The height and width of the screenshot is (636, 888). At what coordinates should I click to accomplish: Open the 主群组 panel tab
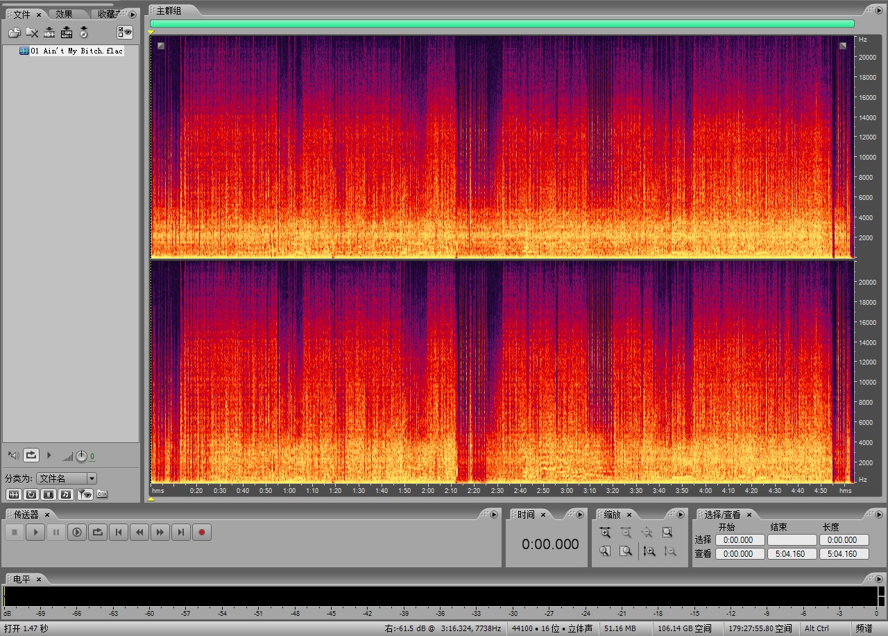click(x=169, y=10)
